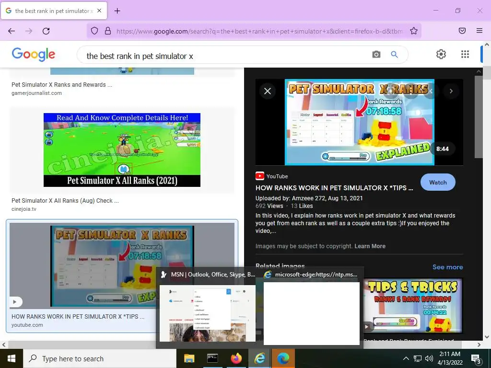Image resolution: width=491 pixels, height=368 pixels.
Task: Open a new tab with plus button
Action: click(117, 11)
